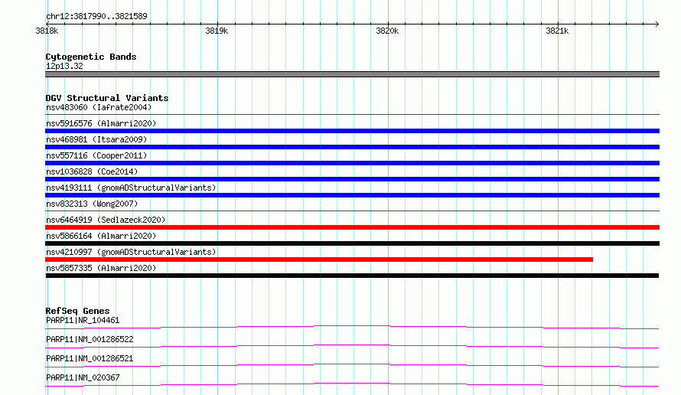681x395 pixels.
Task: Open nsv5916576 (Almarri2020) variant label
Action: pos(101,123)
